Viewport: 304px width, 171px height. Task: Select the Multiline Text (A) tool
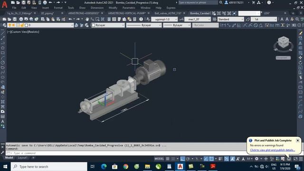[2, 122]
